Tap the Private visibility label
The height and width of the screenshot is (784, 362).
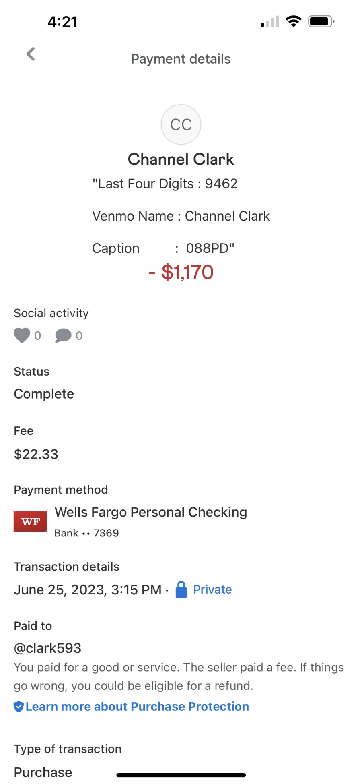coord(212,590)
